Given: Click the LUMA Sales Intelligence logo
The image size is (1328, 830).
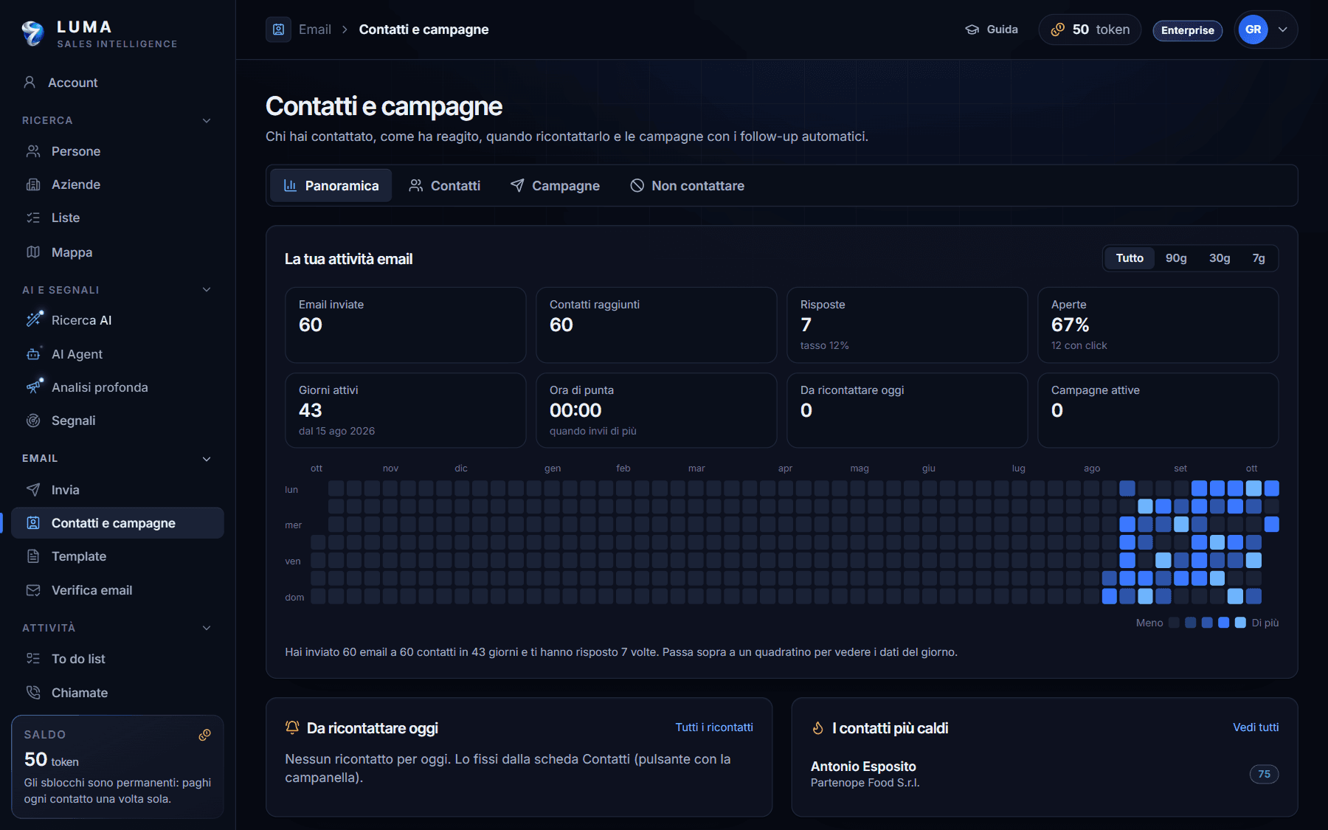Looking at the screenshot, I should 100,33.
